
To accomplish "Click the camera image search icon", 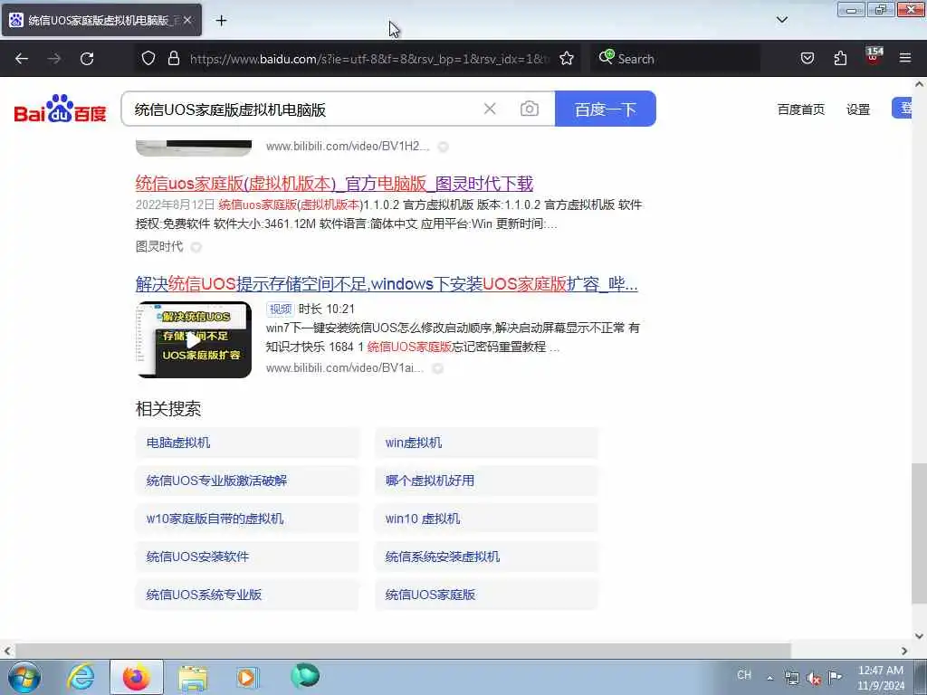I will tap(529, 109).
